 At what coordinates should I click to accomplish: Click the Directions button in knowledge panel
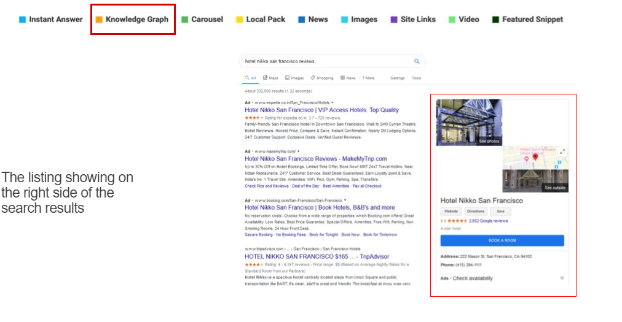point(476,212)
